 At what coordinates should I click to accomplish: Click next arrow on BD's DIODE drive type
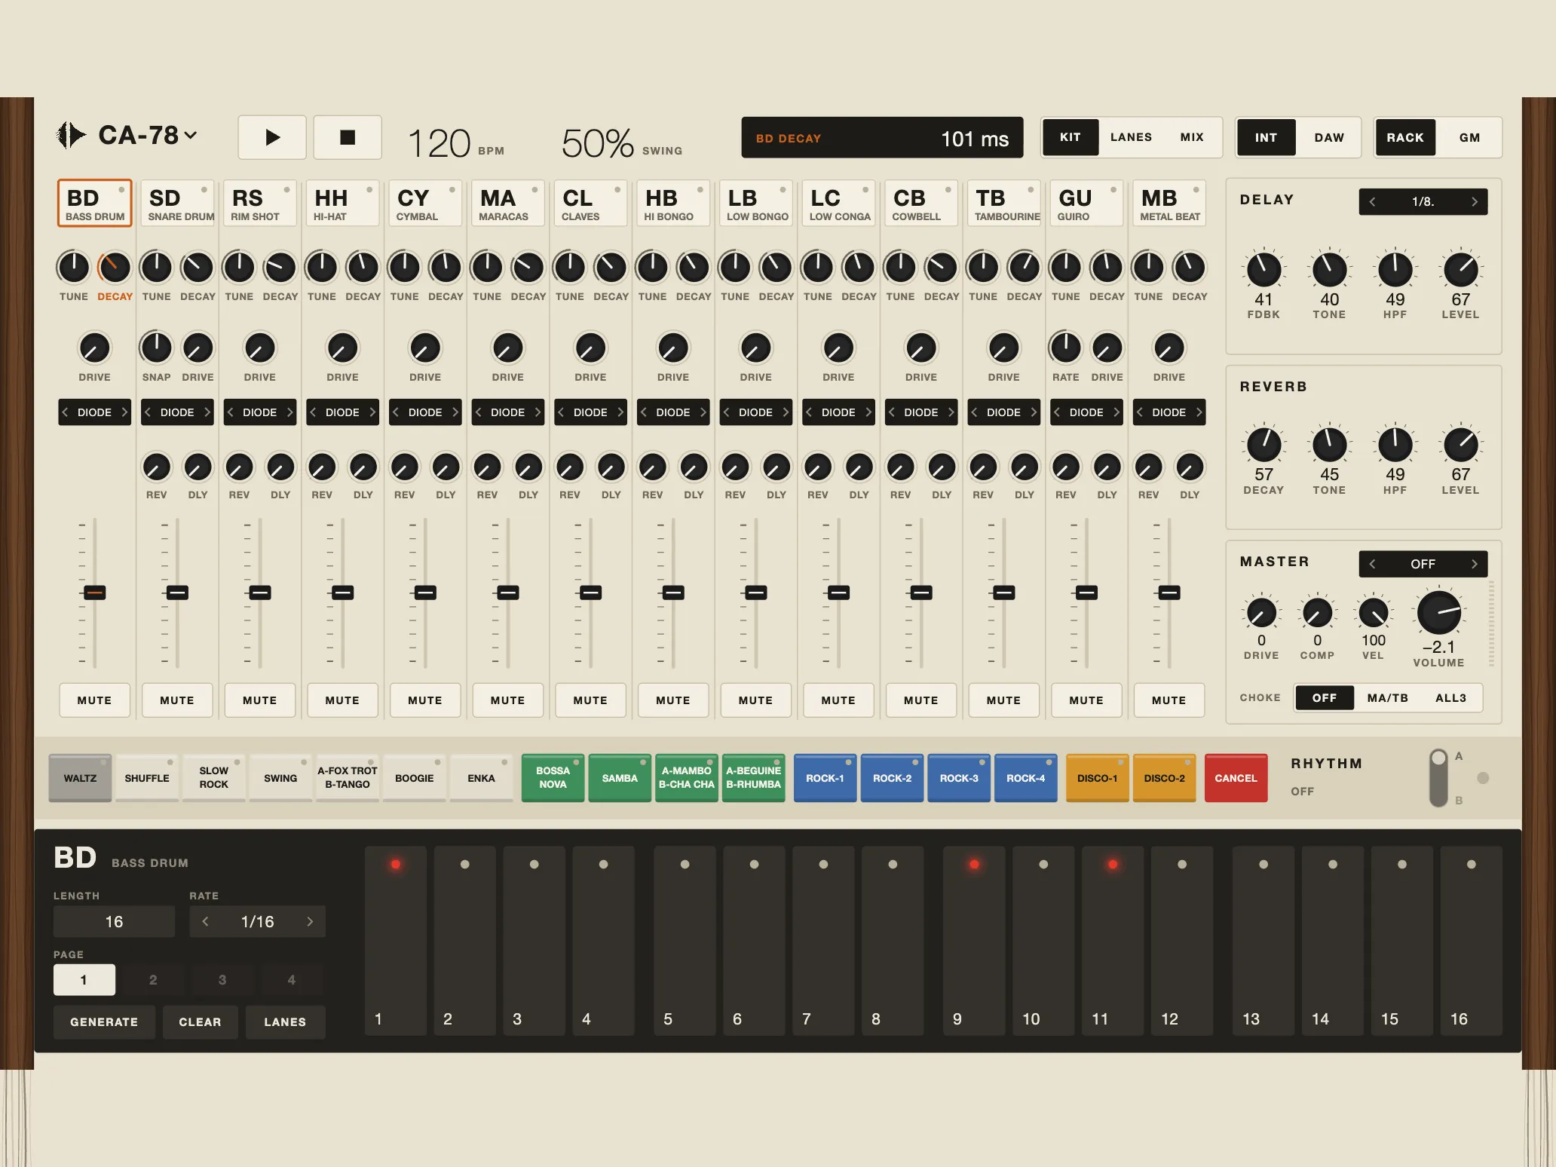click(124, 412)
